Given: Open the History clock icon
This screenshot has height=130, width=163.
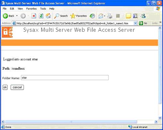Looking at the screenshot, I should coord(92,16).
